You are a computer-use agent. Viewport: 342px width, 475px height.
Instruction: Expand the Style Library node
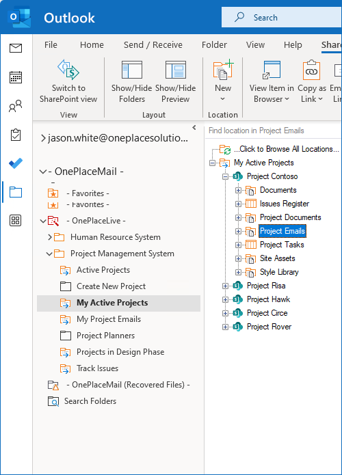point(238,272)
